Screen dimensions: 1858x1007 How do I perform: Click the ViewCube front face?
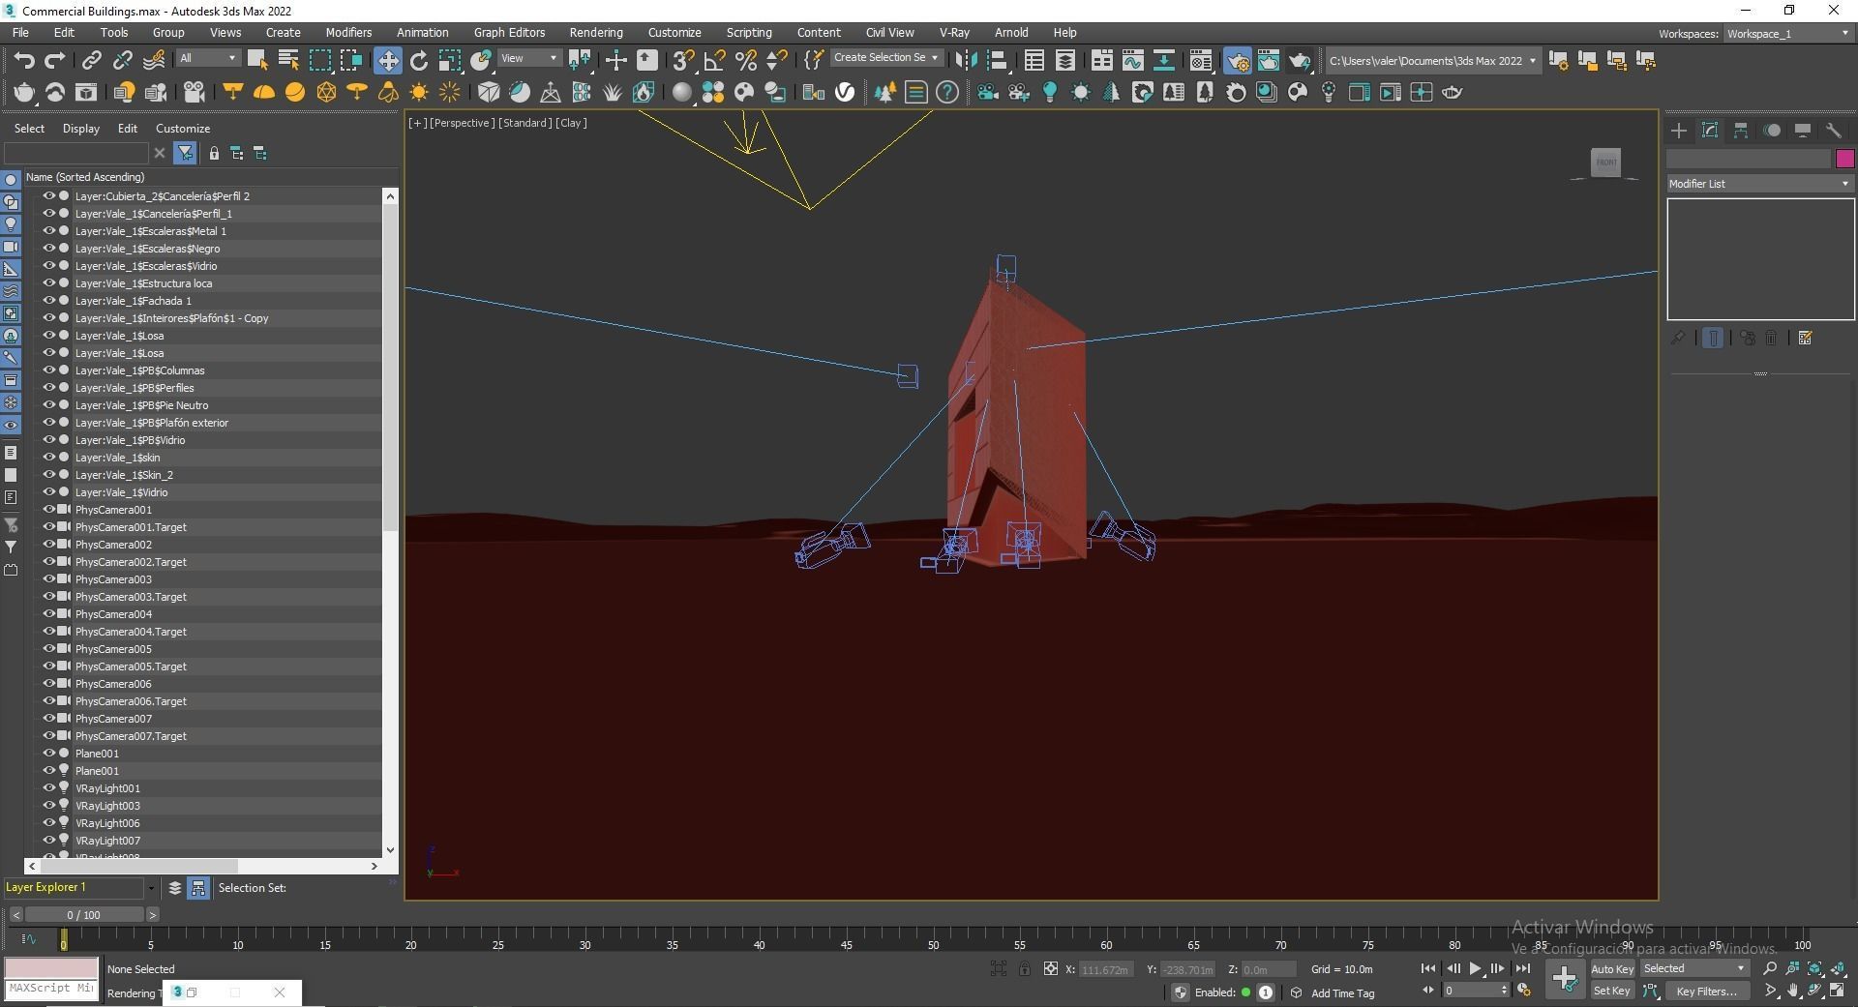(x=1606, y=162)
